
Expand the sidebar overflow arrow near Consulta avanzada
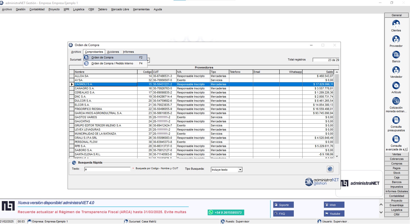tap(406, 149)
